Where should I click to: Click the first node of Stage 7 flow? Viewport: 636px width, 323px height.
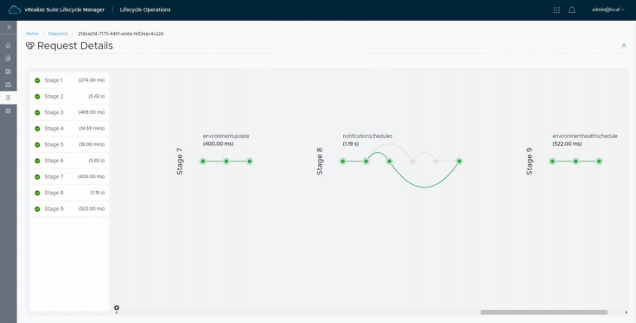click(x=203, y=161)
